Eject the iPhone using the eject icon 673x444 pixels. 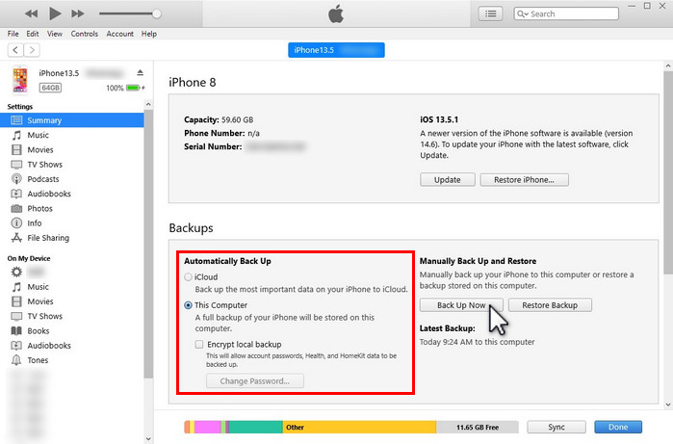(x=140, y=72)
